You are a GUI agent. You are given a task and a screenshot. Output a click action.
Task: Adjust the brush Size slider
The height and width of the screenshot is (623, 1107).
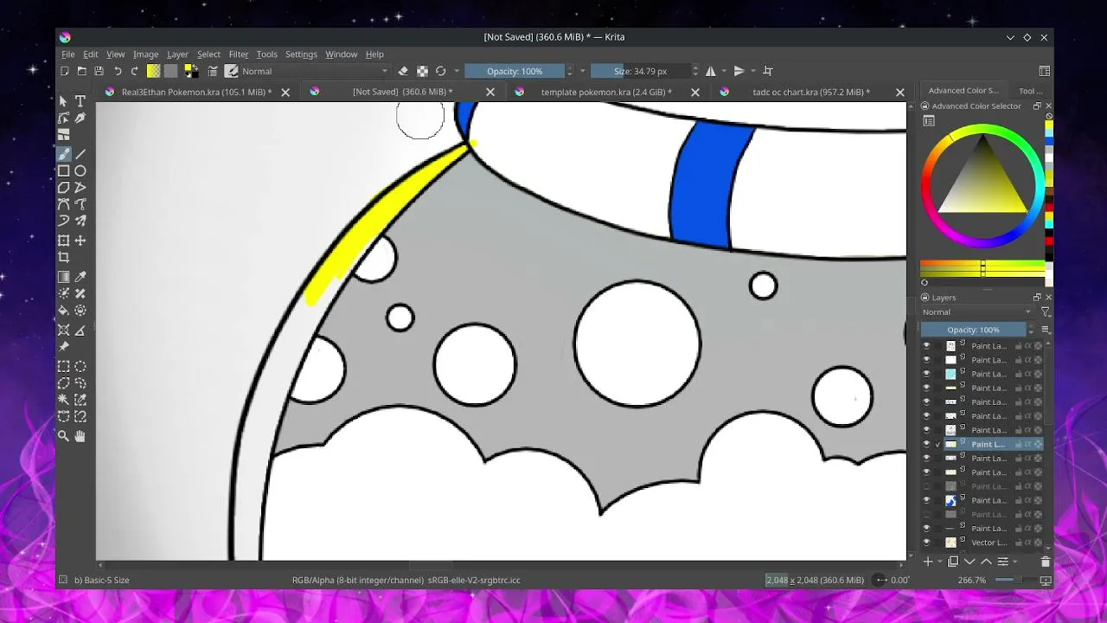[x=640, y=71]
